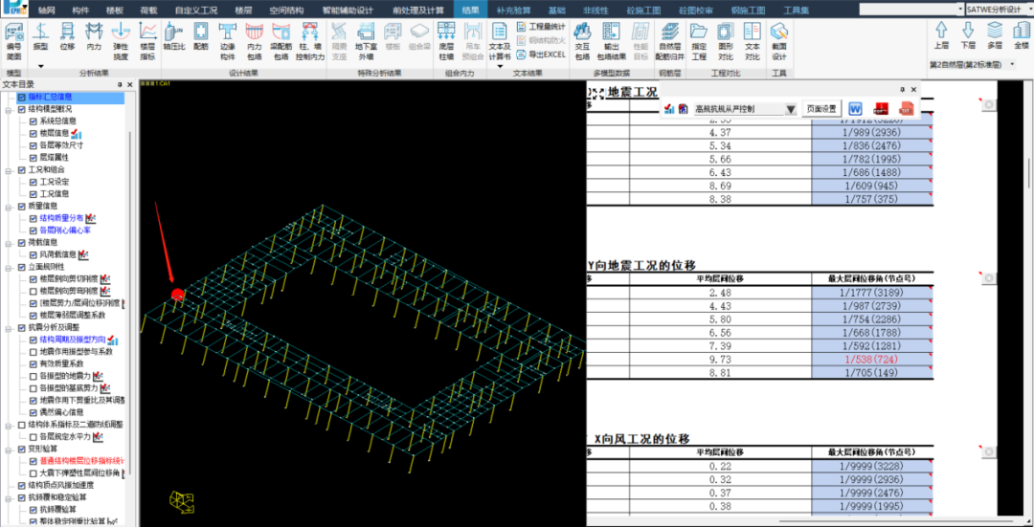Check 楼层剪力/层间位移刚度 checkbox
This screenshot has height=527, width=1034.
[x=34, y=304]
